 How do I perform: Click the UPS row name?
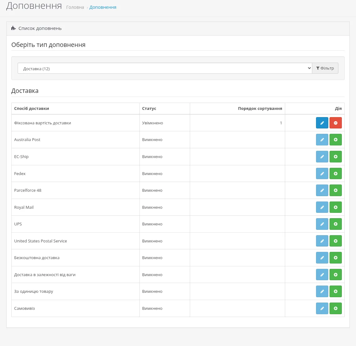click(x=18, y=224)
